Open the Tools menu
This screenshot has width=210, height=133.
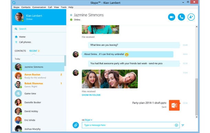coord(63,7)
